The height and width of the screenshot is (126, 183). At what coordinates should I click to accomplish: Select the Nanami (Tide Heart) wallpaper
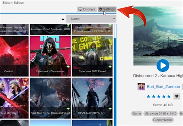14,29
